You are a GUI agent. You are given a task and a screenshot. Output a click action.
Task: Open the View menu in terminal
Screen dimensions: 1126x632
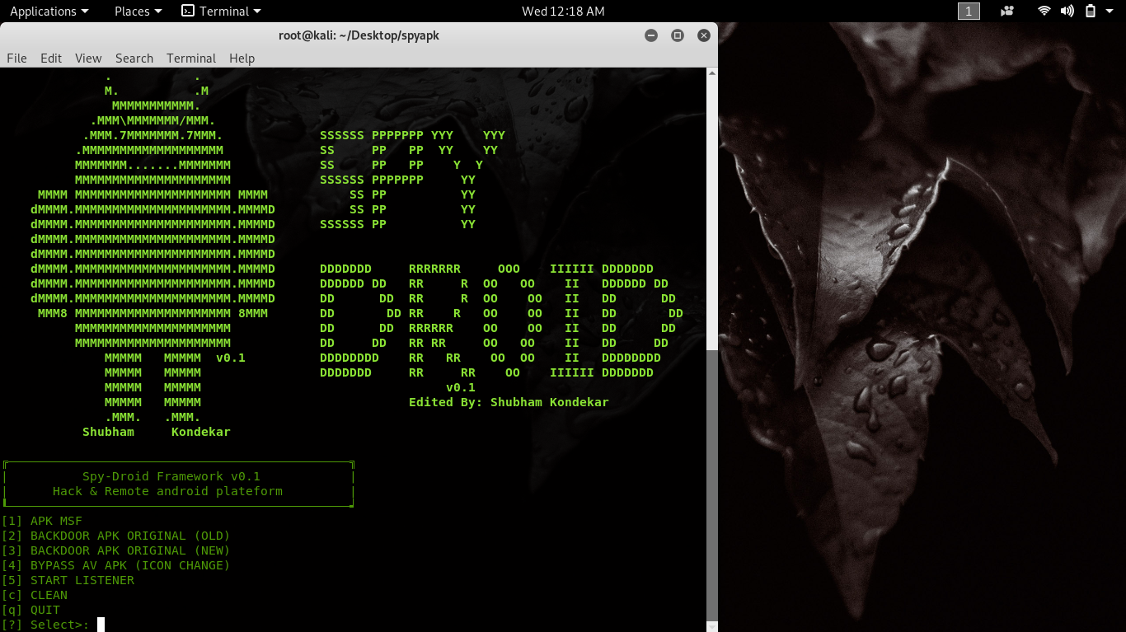click(88, 58)
